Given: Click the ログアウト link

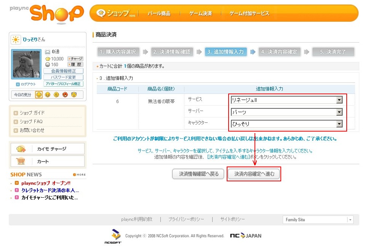Looking at the screenshot, I should [x=26, y=84].
